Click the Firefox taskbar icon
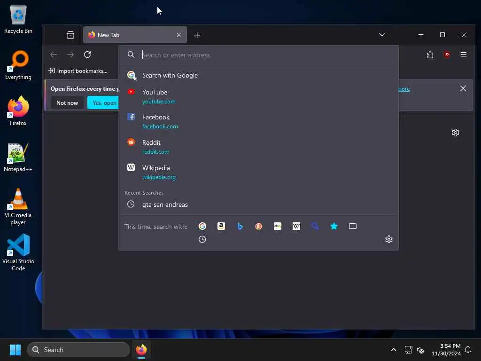Screen dimensions: 481x361 [141, 350]
